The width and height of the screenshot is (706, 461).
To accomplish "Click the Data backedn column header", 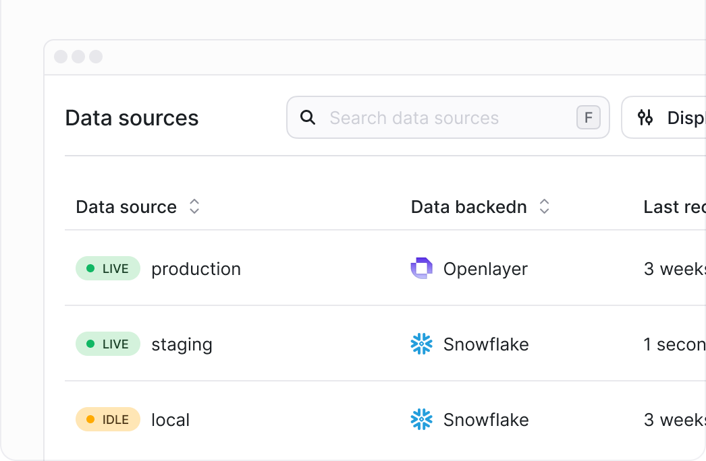I will pyautogui.click(x=468, y=207).
